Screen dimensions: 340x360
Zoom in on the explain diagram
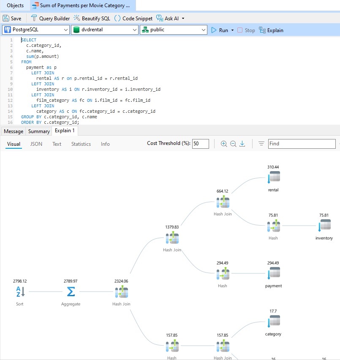coord(224,144)
